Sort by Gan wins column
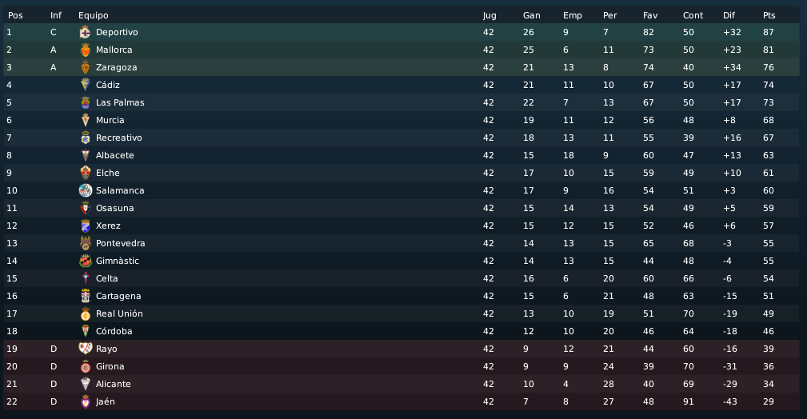The image size is (807, 419). [532, 15]
